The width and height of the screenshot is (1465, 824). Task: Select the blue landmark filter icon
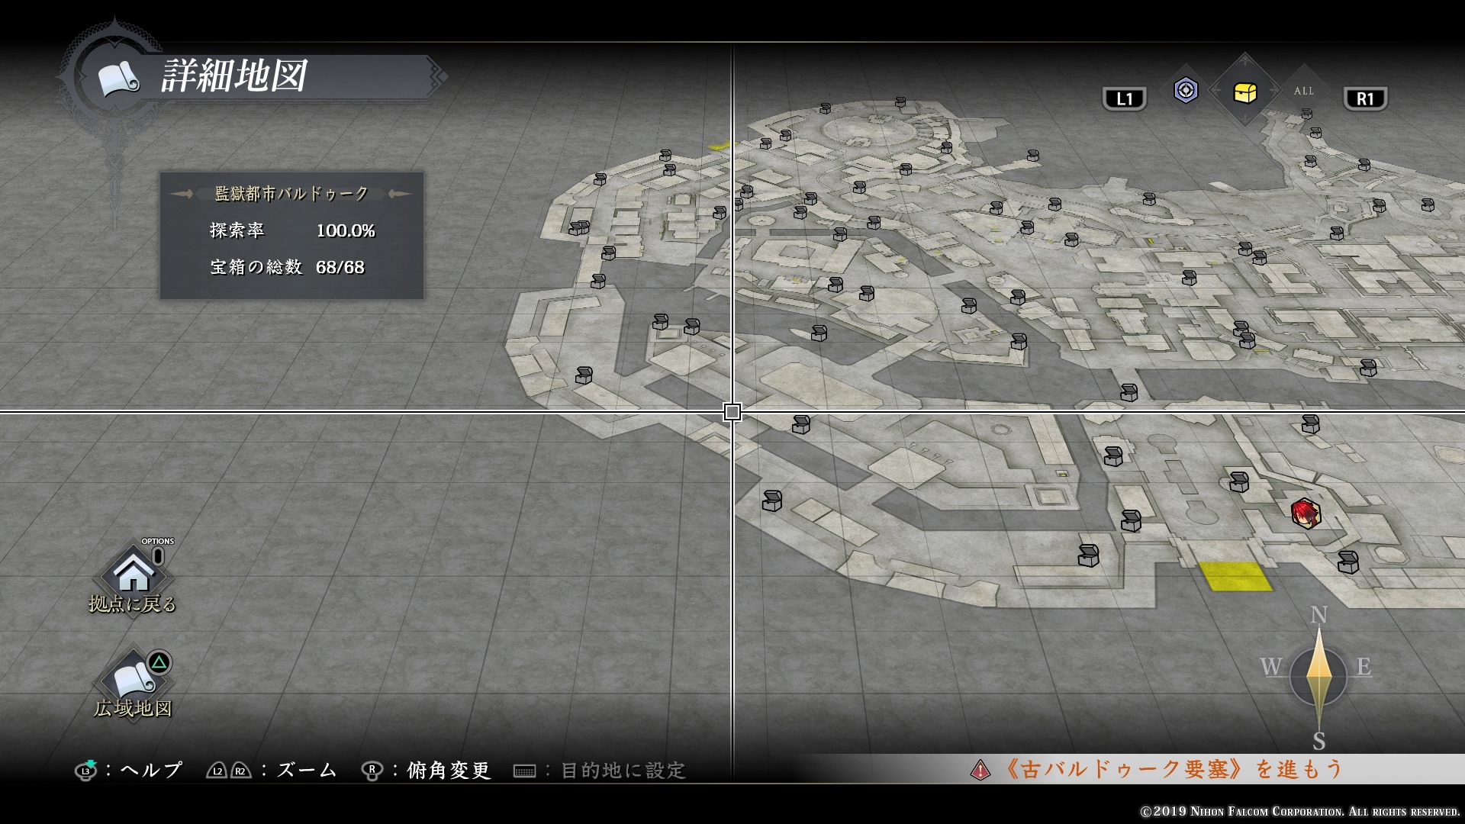tap(1185, 91)
